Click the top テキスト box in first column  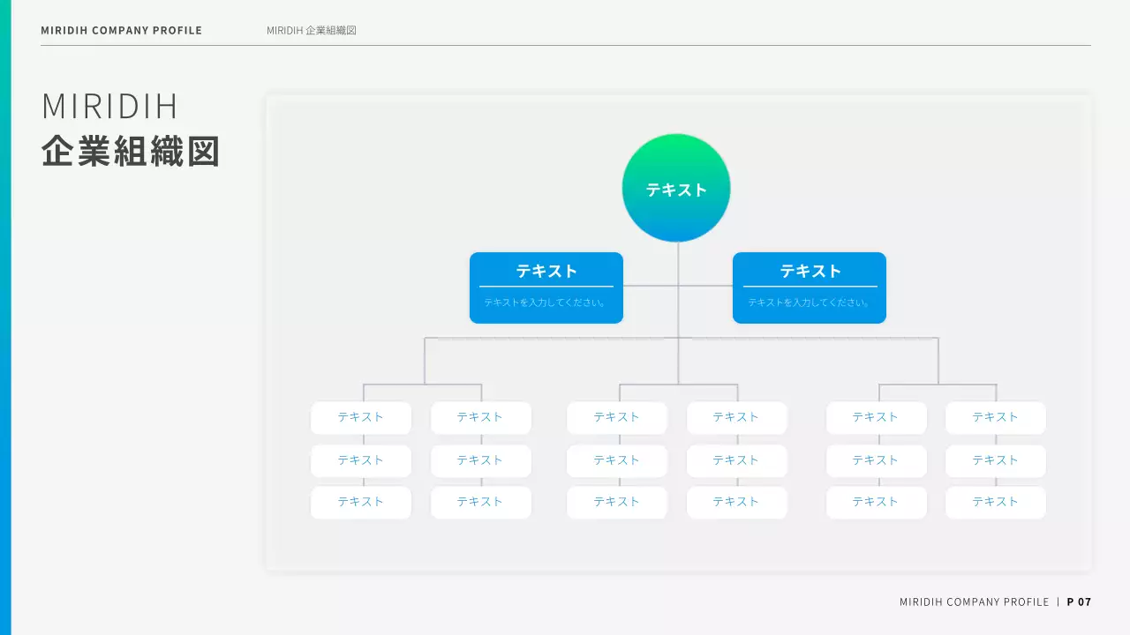point(361,417)
